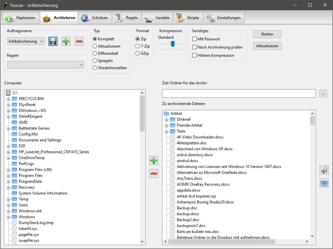Toggle Nach Archivierung prüfen checkbox
The width and height of the screenshot is (333, 249).
[x=195, y=47]
